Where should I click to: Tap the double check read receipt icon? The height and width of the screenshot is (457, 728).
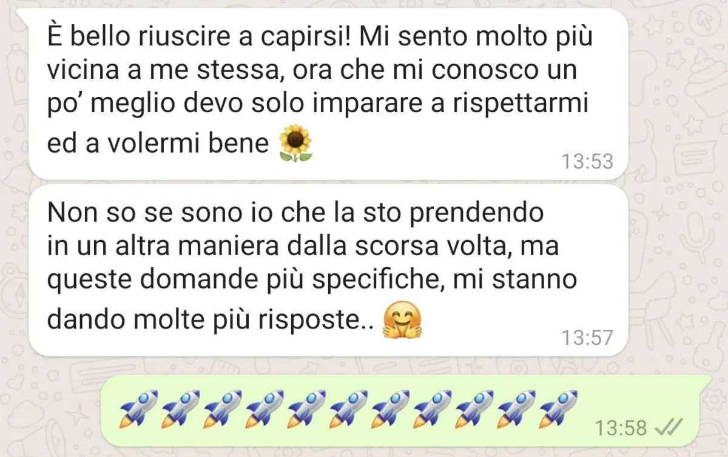pos(669,428)
